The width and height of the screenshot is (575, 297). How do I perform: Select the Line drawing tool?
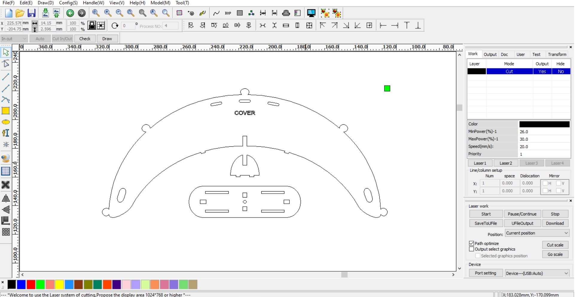6,77
